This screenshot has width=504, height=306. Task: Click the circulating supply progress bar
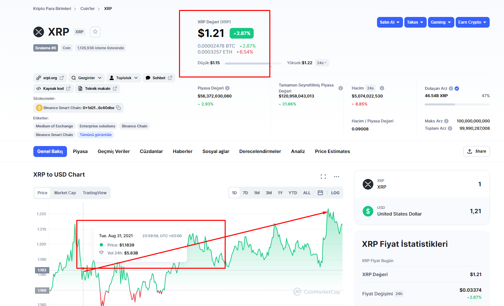pyautogui.click(x=457, y=104)
